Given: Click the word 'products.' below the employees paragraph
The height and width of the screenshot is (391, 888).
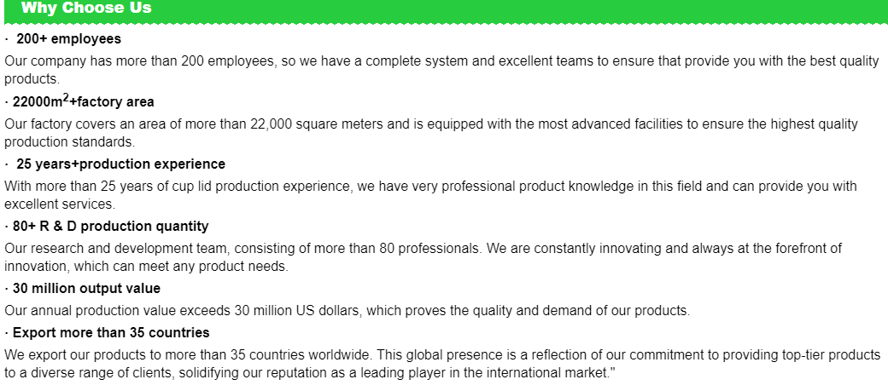Looking at the screenshot, I should 32,79.
